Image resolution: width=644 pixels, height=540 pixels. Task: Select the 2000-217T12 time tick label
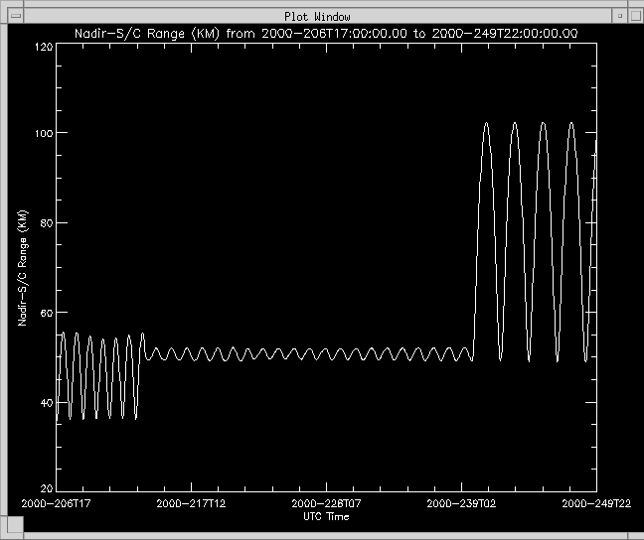(191, 504)
